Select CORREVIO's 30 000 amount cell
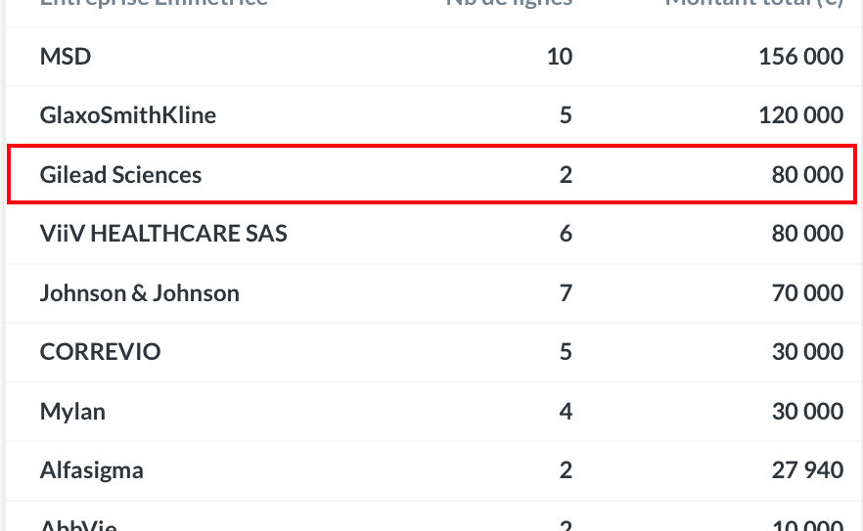The image size is (863, 531). click(x=807, y=352)
